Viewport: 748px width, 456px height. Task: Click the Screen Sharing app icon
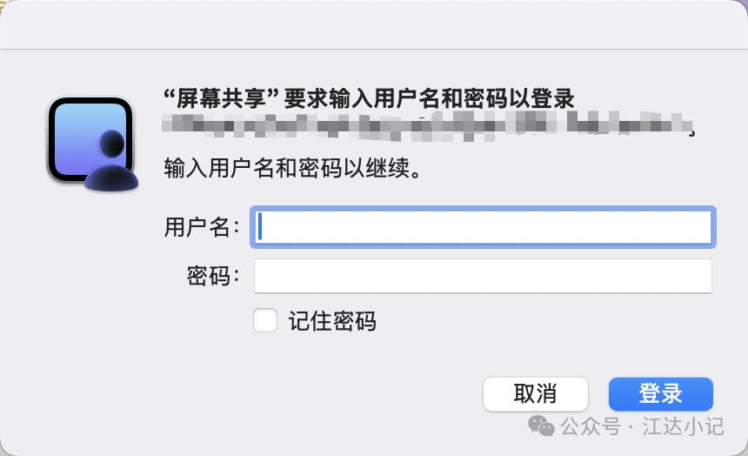[x=92, y=144]
